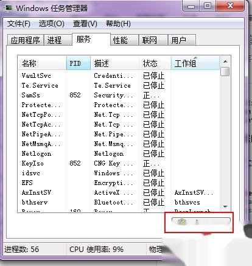
Task: Maximize the Task Manager window
Action: [x=208, y=6]
